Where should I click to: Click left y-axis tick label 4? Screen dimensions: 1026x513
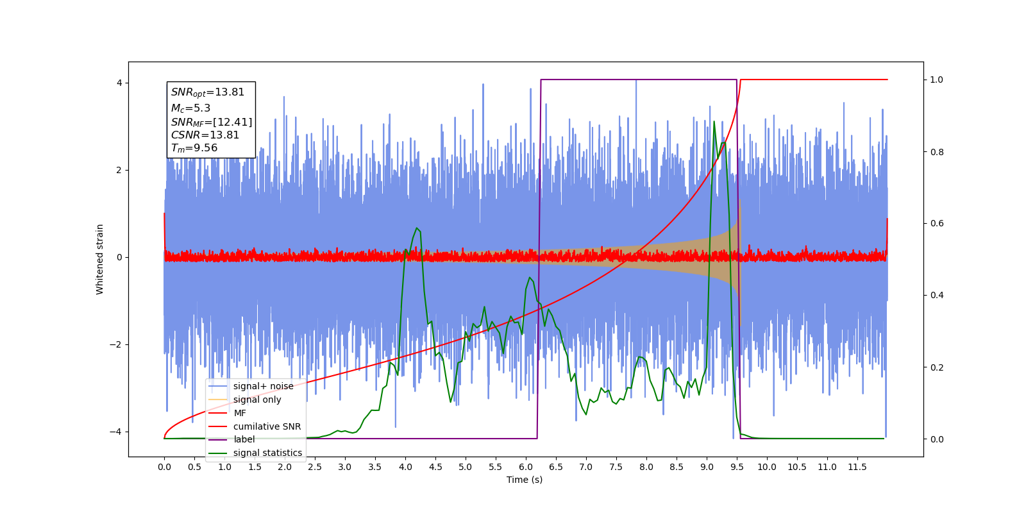(119, 83)
